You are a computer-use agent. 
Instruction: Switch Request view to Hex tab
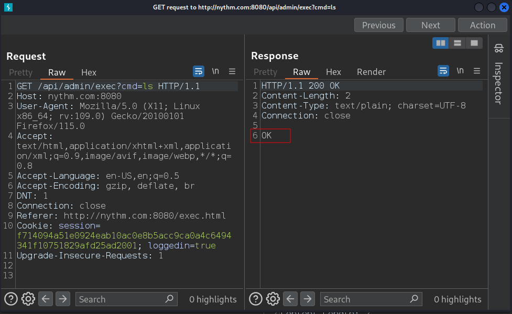(89, 72)
